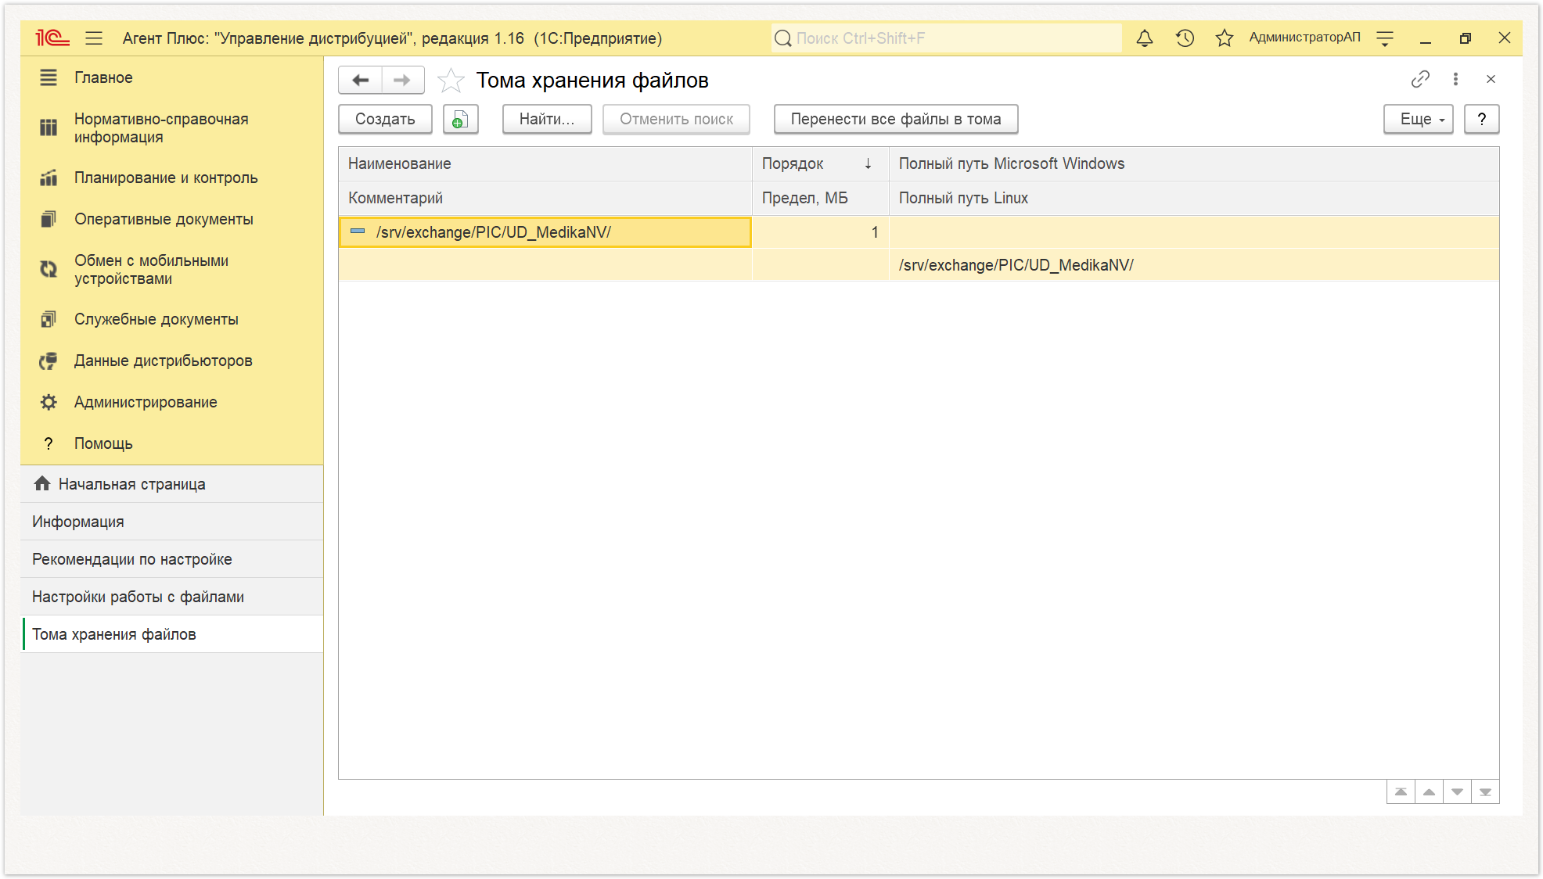Add Тома хранения файлов to favorites star

click(451, 80)
